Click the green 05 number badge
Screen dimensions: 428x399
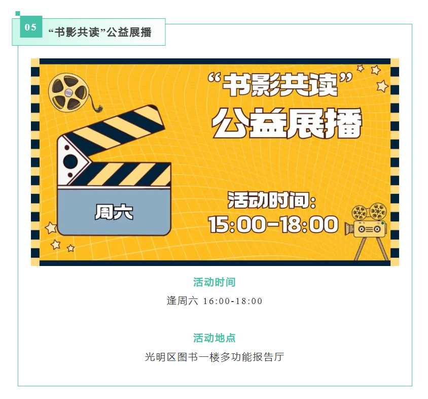point(31,27)
